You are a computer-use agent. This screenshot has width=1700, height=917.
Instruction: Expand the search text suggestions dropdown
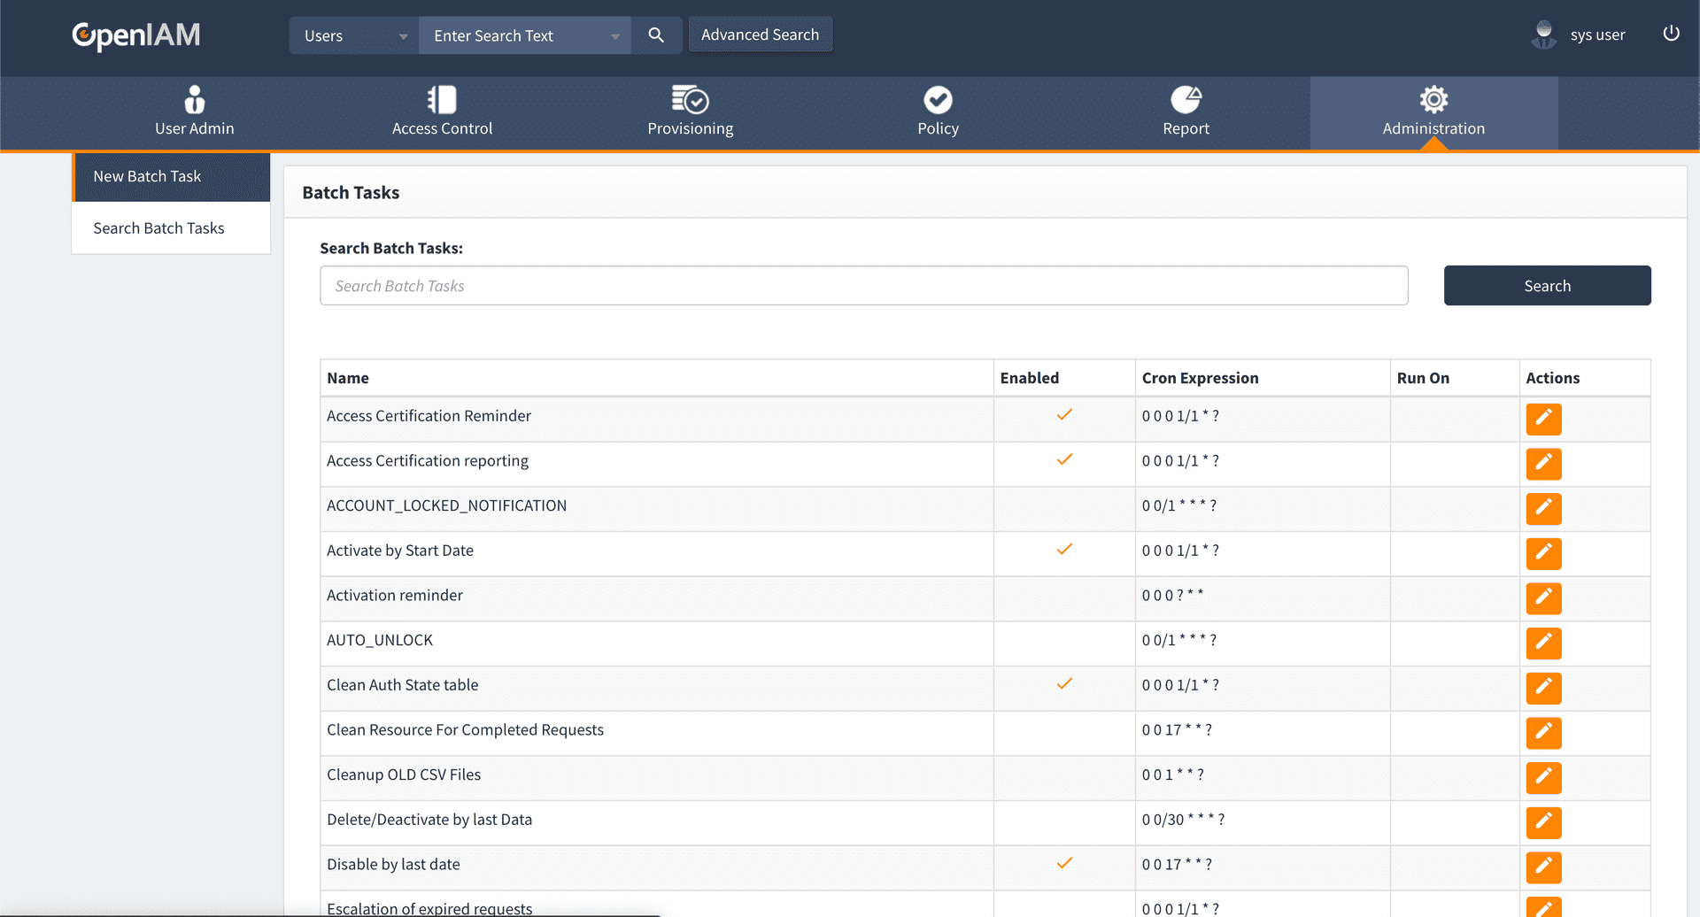pyautogui.click(x=614, y=35)
